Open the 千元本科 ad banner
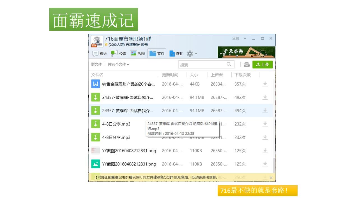Image resolution: width=359 pixels, height=202 pixels. point(246,52)
